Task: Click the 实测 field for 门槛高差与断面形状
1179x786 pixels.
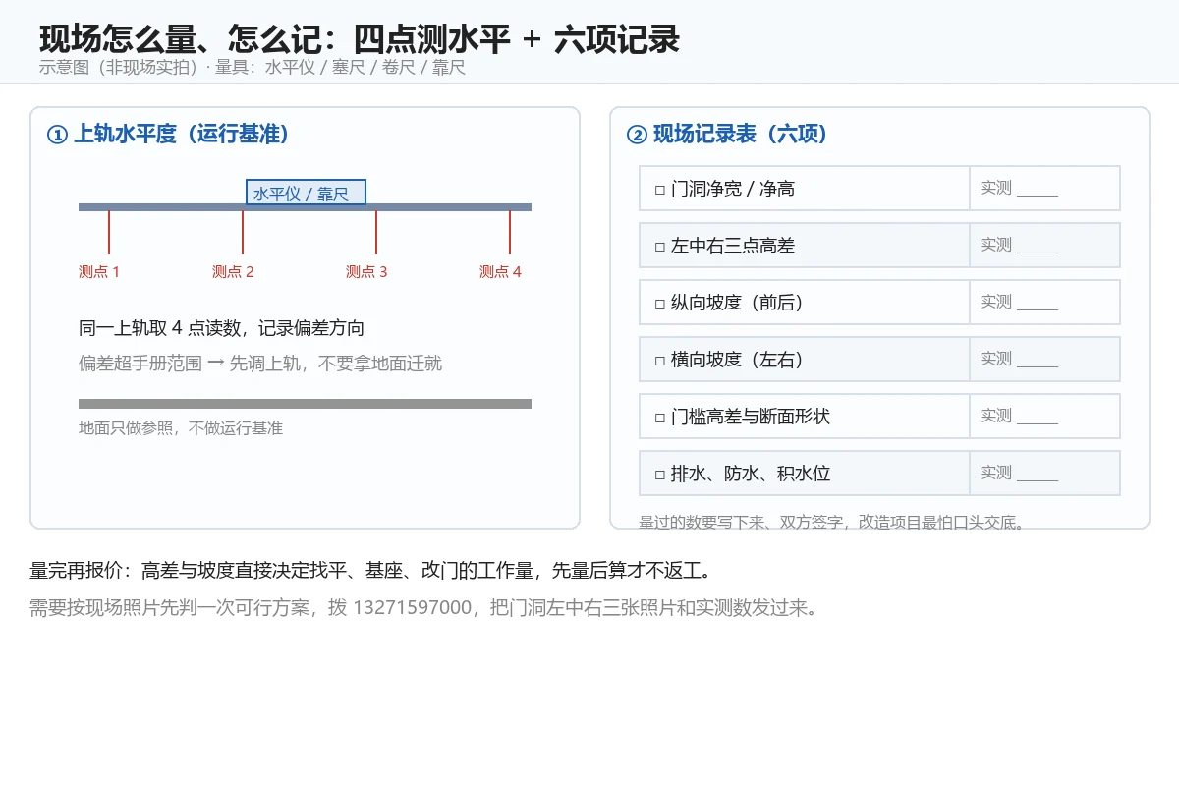Action: pos(1044,416)
